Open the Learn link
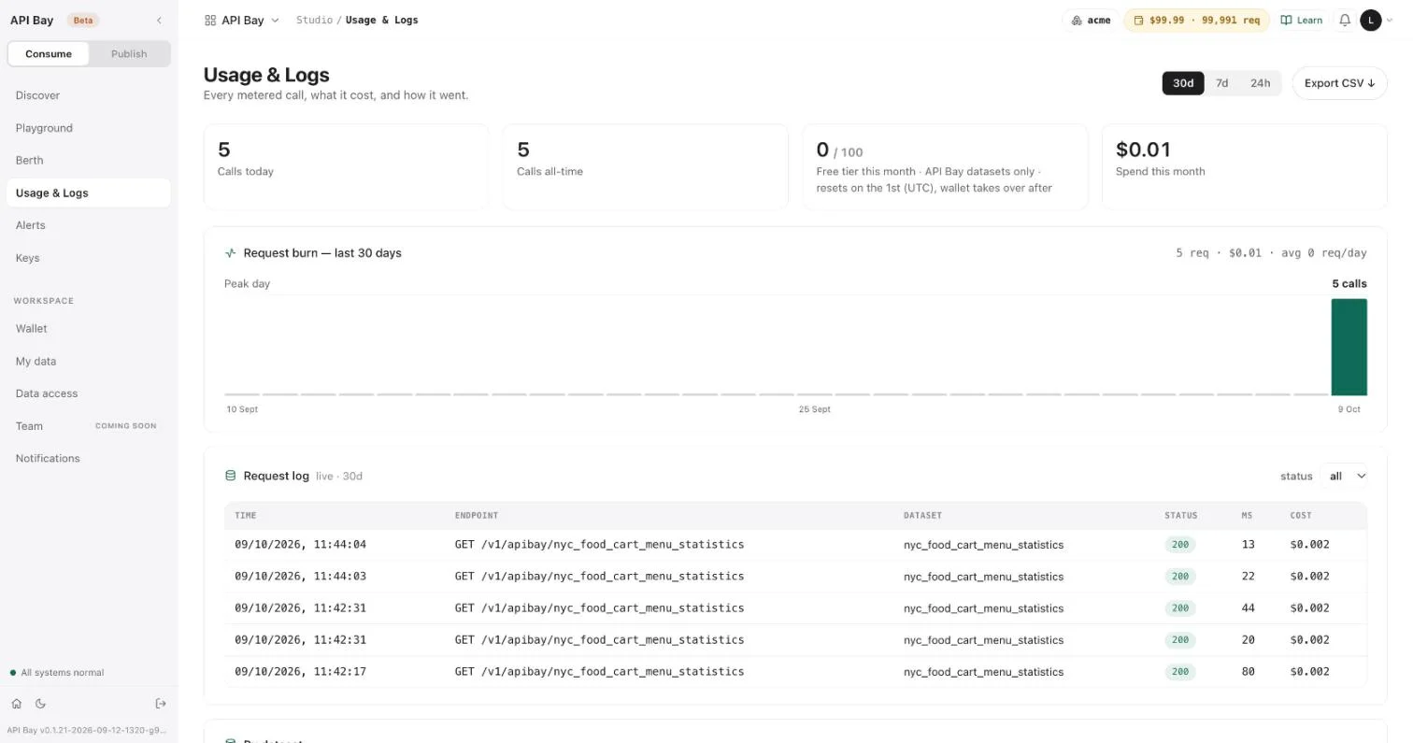The width and height of the screenshot is (1413, 743). 1302,20
